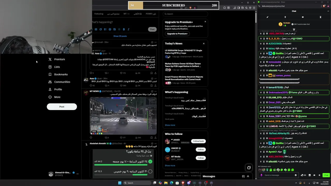
Task: Switch to the MT timeline tab
Action: coord(126,14)
